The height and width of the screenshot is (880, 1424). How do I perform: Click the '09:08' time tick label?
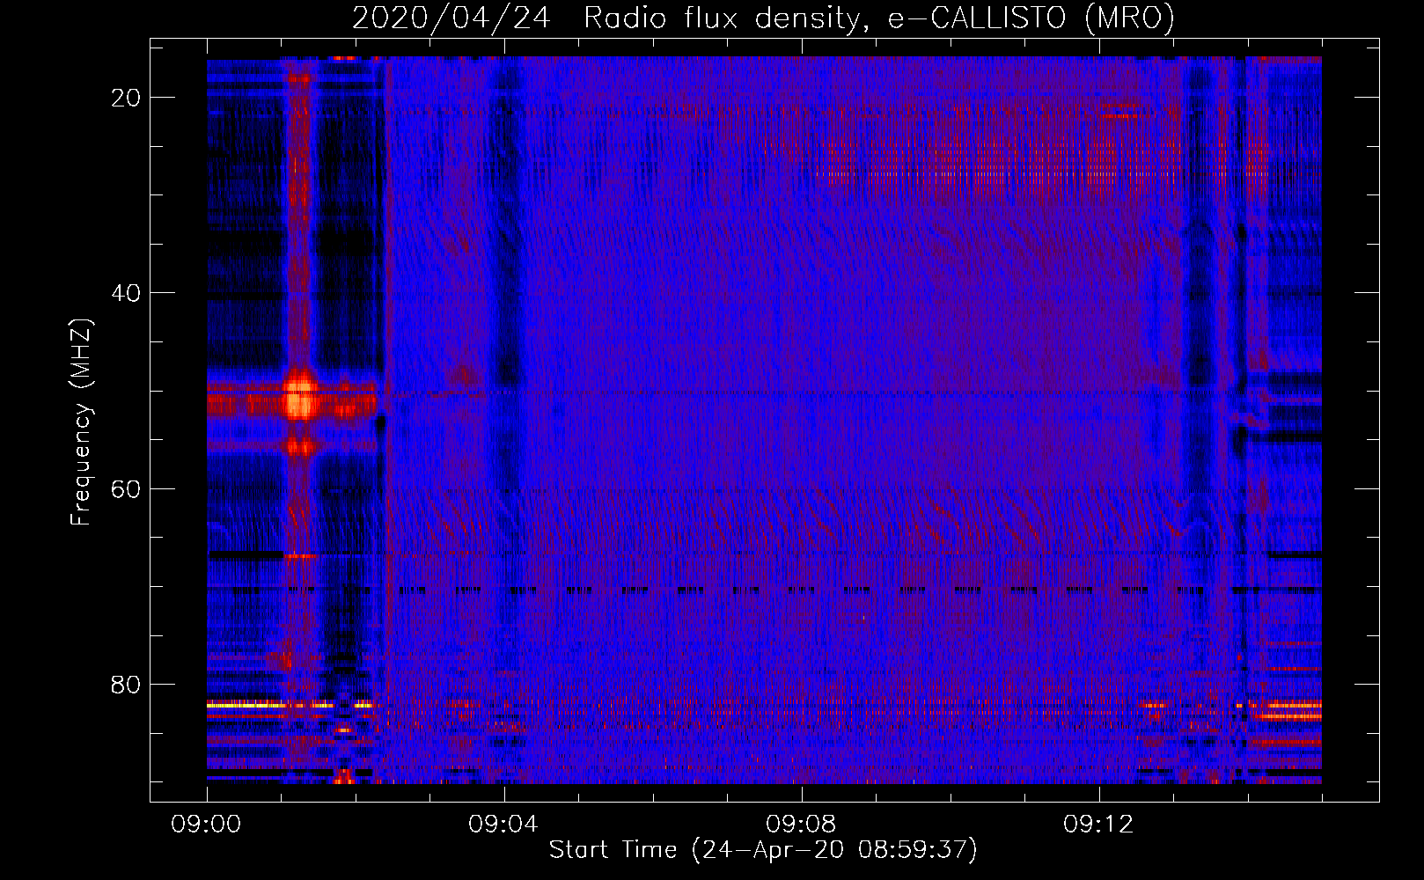[801, 825]
